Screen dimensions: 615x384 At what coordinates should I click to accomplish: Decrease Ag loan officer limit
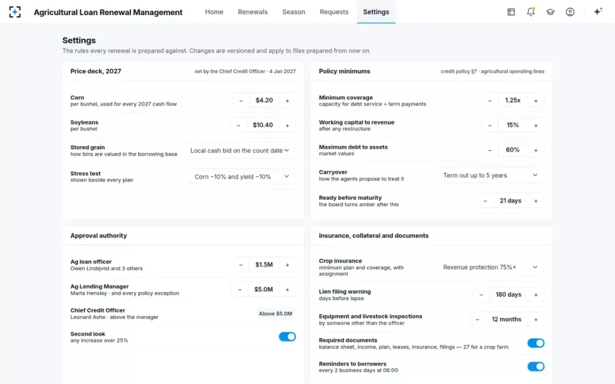click(x=241, y=265)
